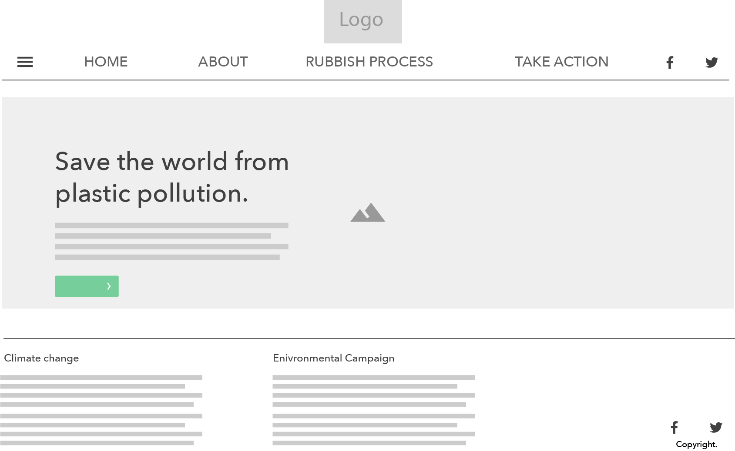Open the hamburger menu icon
Screen dimensions: 735x451
coord(25,62)
